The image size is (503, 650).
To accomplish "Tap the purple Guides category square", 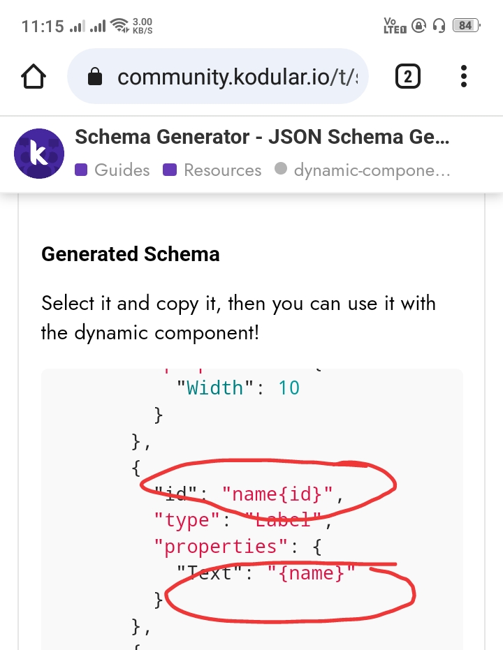I will click(81, 170).
